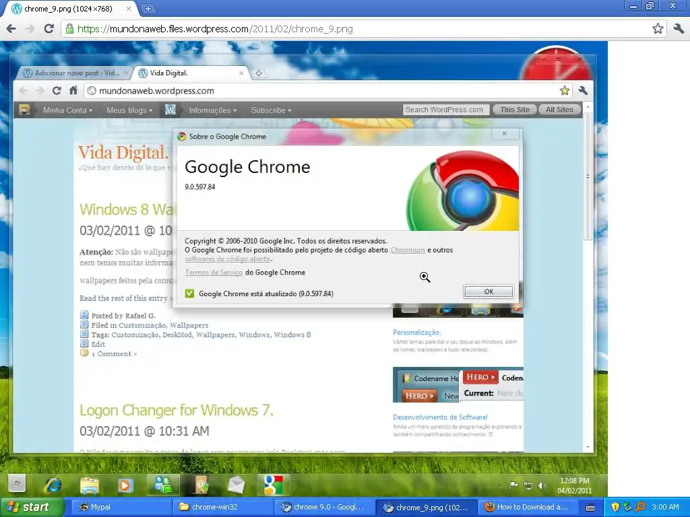Viewport: 690px width, 517px height.
Task: Click the yellow security shield tray icon
Action: pyautogui.click(x=615, y=507)
